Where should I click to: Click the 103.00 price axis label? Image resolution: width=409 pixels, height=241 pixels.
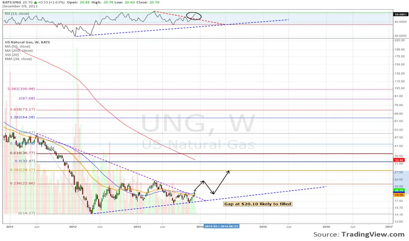tap(400, 89)
